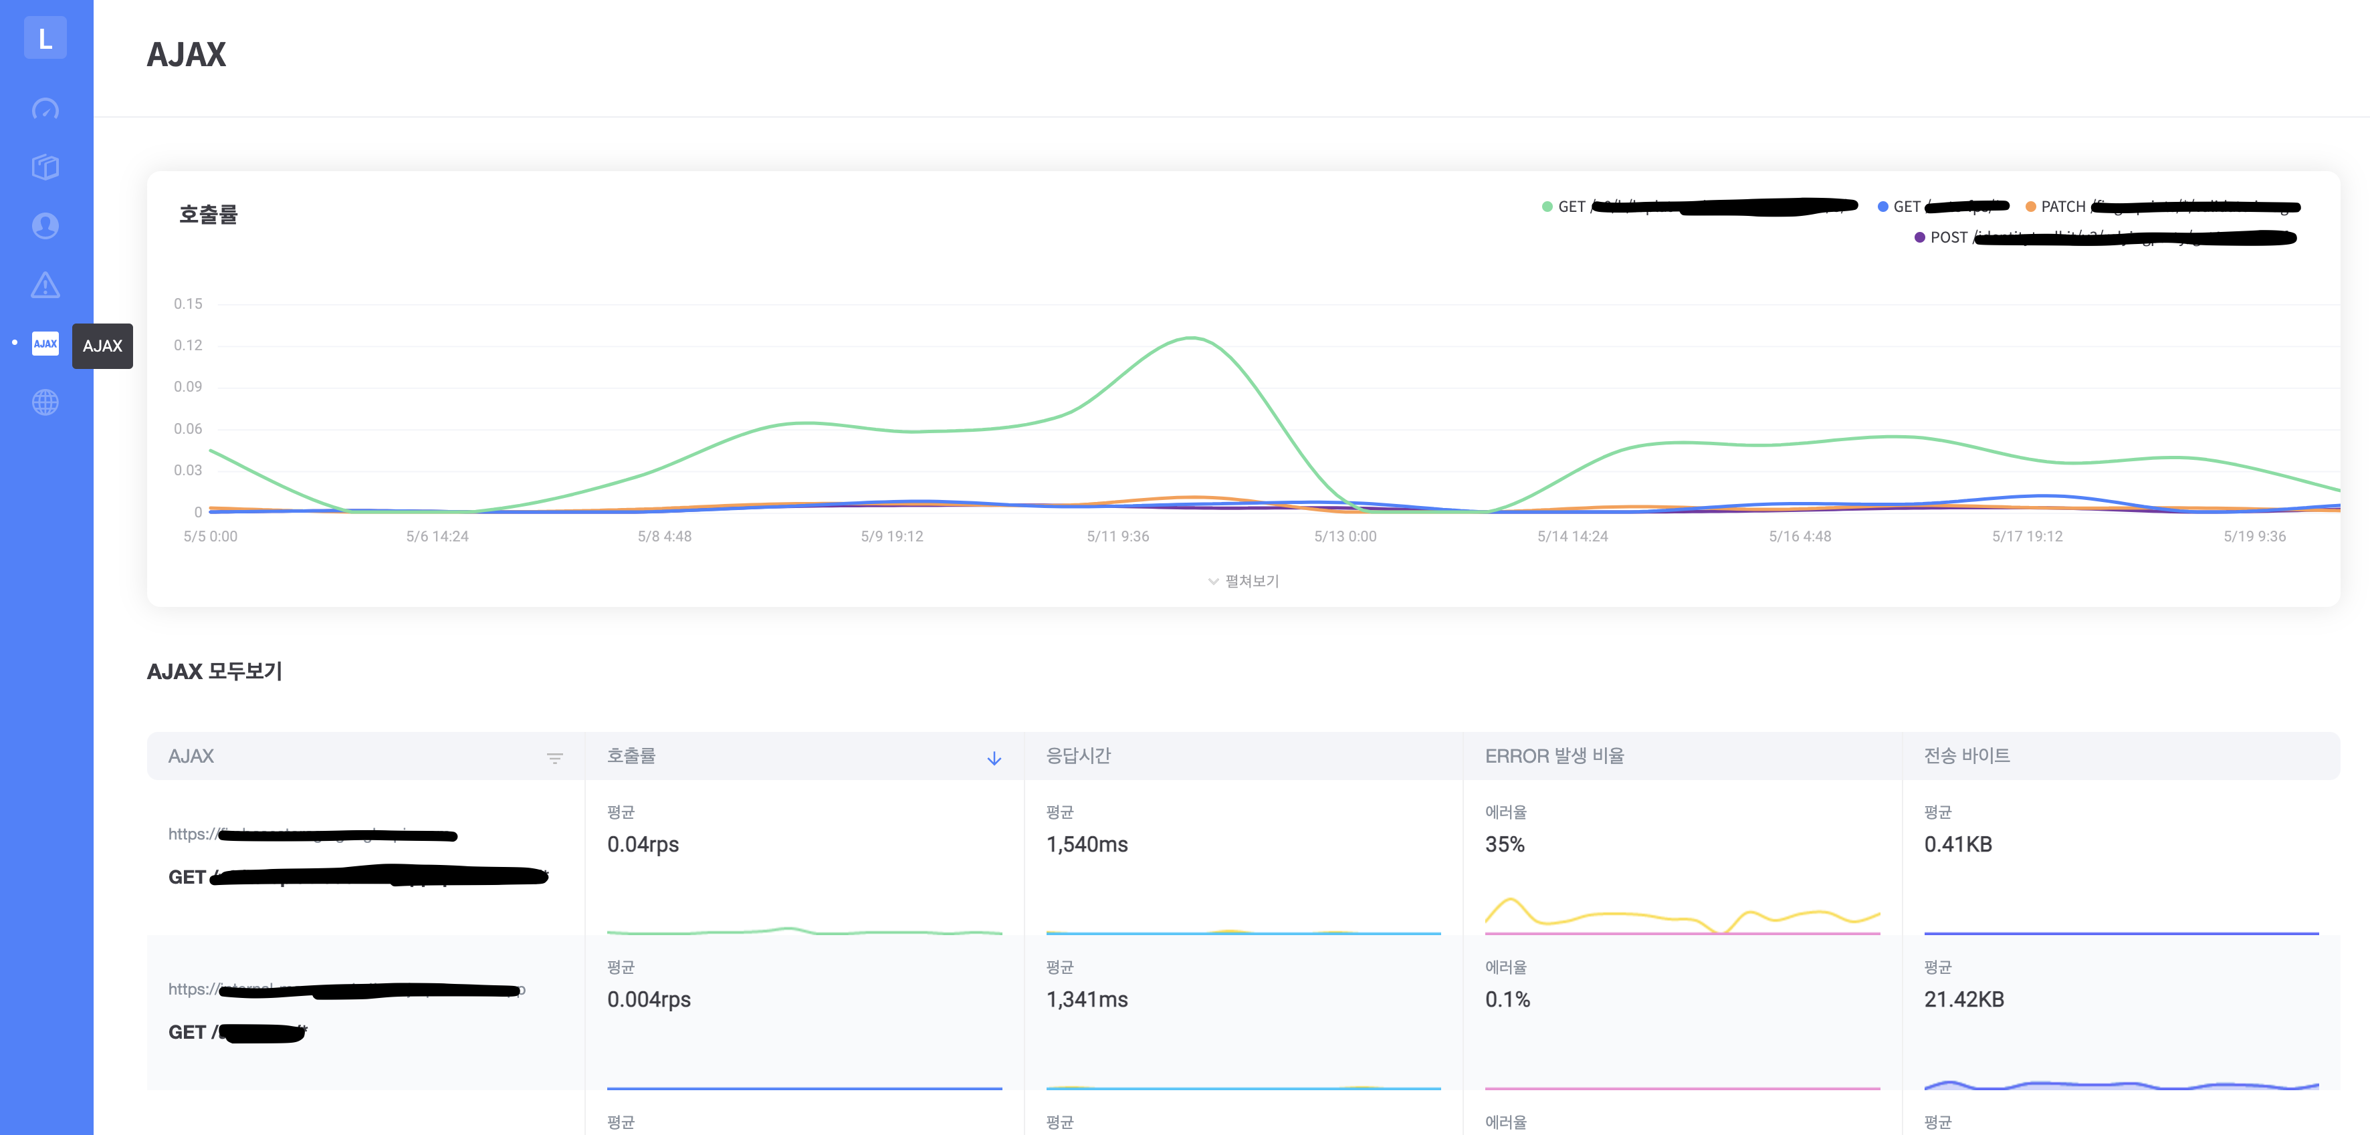The height and width of the screenshot is (1135, 2370).
Task: Click the L logo in sidebar
Action: (x=45, y=37)
